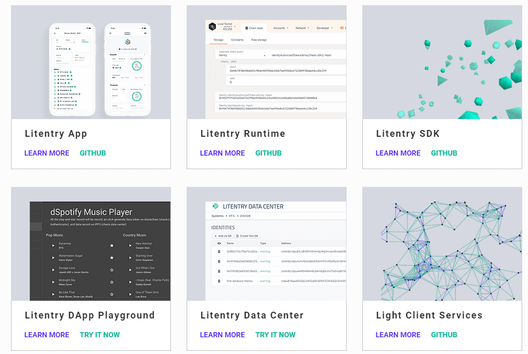528x354 pixels.
Task: Click the Litentry DApp Playground title
Action: (89, 315)
